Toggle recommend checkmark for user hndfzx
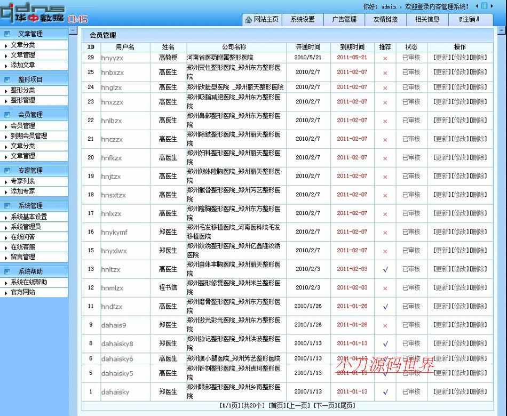The width and height of the screenshot is (507, 416). (385, 307)
